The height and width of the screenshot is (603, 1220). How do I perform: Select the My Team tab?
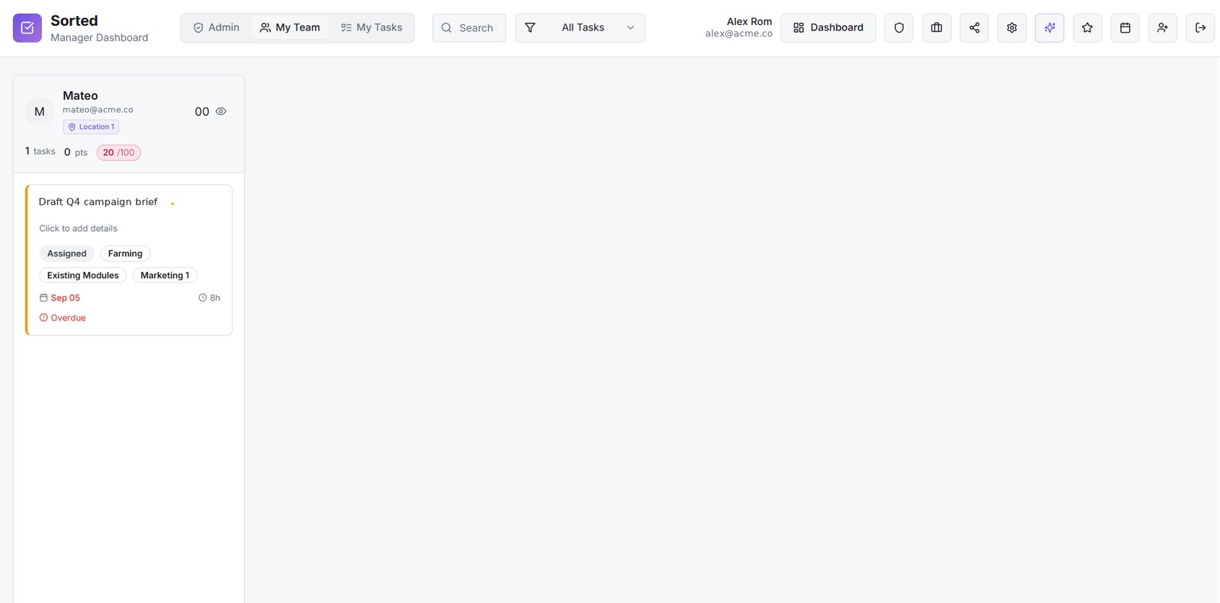pyautogui.click(x=290, y=27)
